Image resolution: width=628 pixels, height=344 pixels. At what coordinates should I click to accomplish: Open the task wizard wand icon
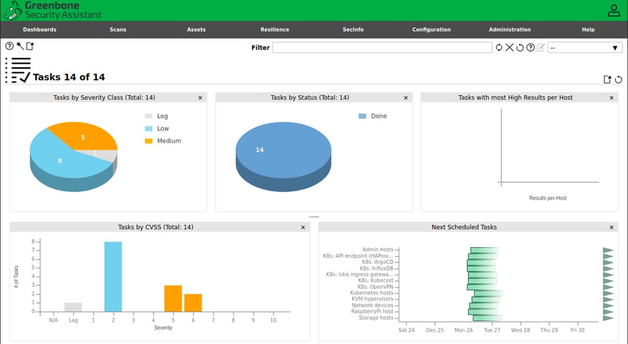19,46
